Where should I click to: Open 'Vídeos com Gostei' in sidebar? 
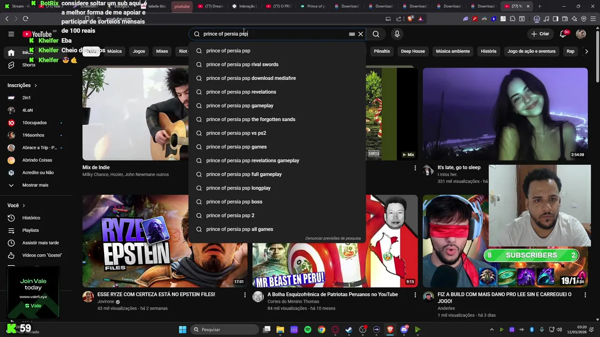pyautogui.click(x=35, y=255)
